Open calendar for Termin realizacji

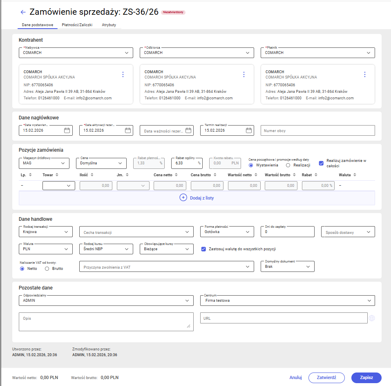coord(248,130)
